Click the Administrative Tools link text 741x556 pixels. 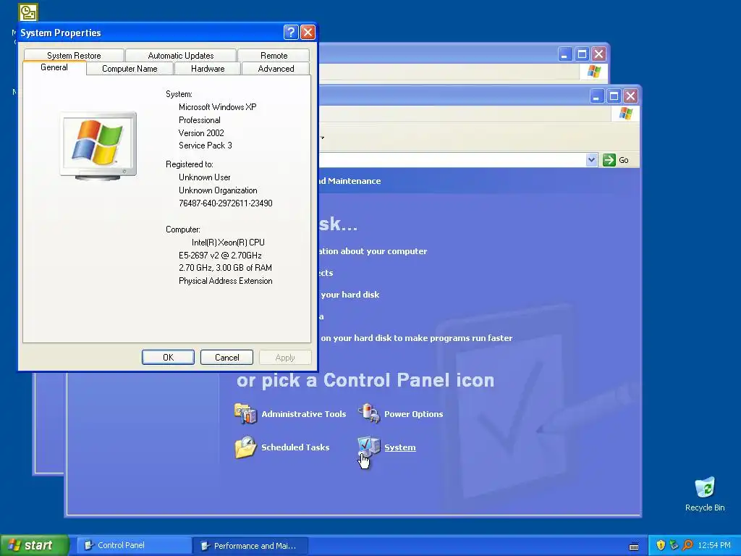[303, 413]
